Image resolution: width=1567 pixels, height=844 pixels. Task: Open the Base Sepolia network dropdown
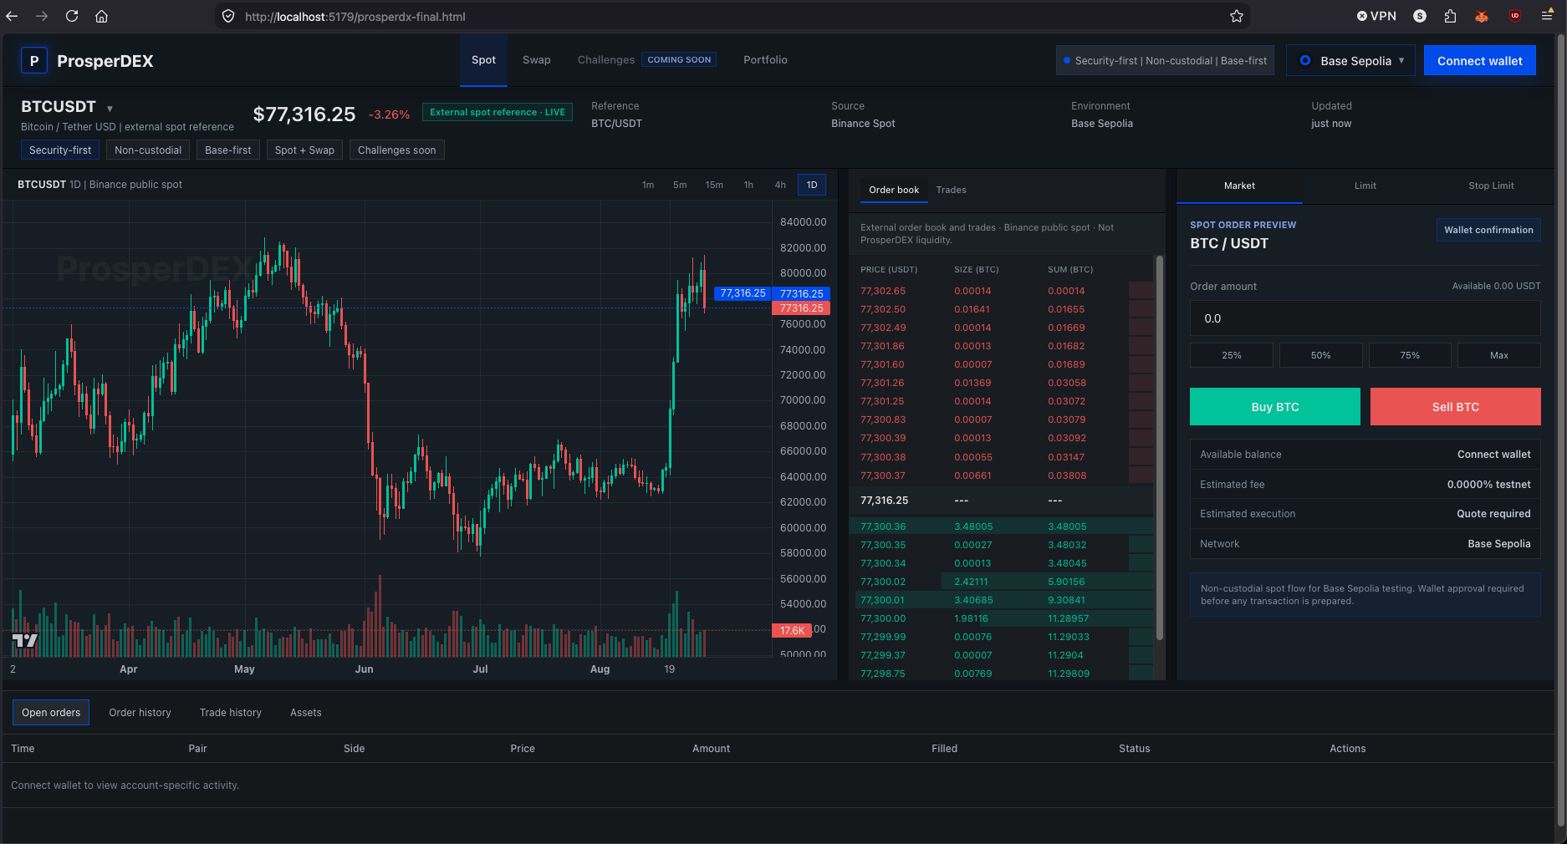coord(1350,61)
